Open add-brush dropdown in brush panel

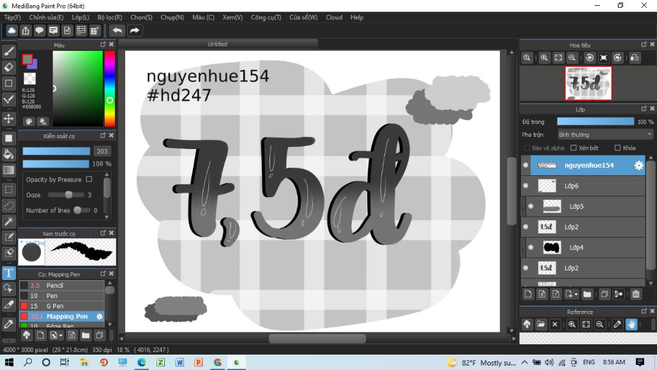[x=61, y=335]
